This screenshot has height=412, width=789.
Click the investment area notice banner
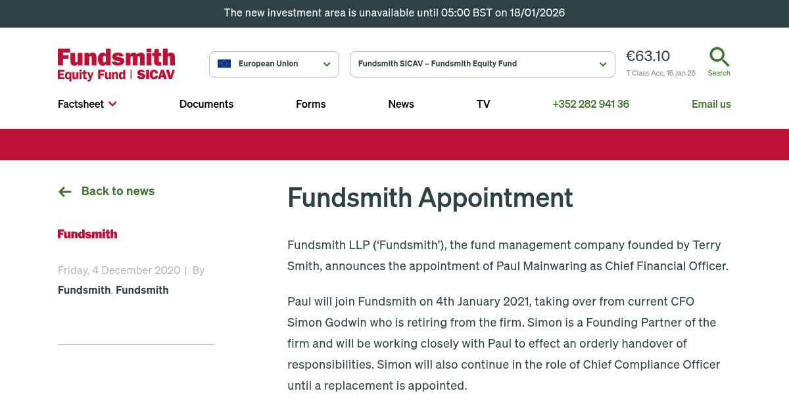pos(394,13)
